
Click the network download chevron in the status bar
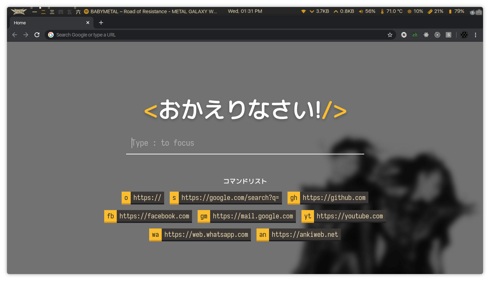coord(311,11)
